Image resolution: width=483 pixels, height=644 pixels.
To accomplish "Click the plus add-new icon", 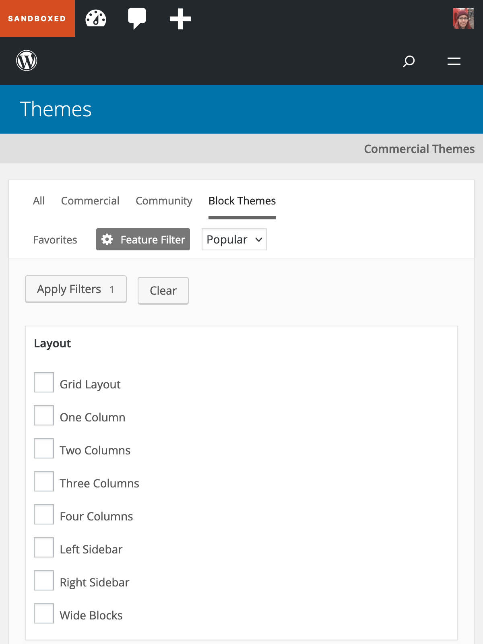I will (180, 19).
